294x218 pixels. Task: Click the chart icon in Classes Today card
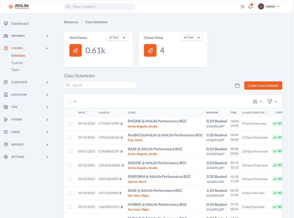(x=150, y=51)
